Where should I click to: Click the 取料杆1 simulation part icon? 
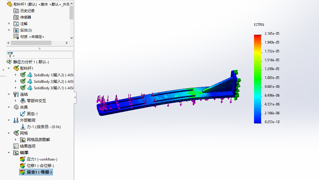point(16,68)
